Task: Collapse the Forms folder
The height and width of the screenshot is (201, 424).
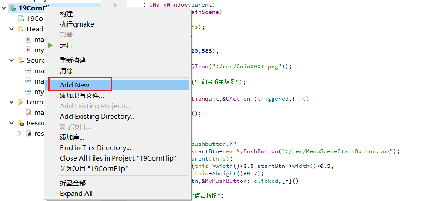Action: pos(12,102)
